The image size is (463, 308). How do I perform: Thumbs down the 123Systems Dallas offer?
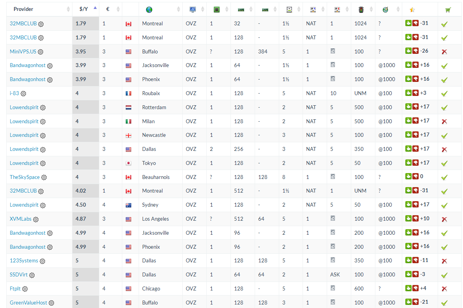[x=415, y=260]
